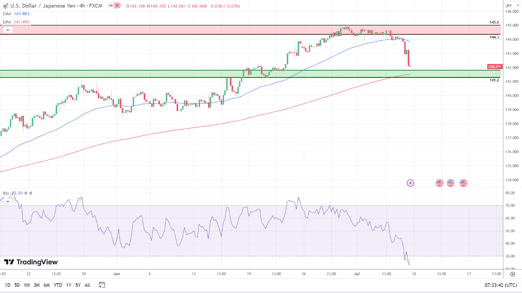522x293 pixels.
Task: Select the green support zone rectangle
Action: (x=250, y=74)
